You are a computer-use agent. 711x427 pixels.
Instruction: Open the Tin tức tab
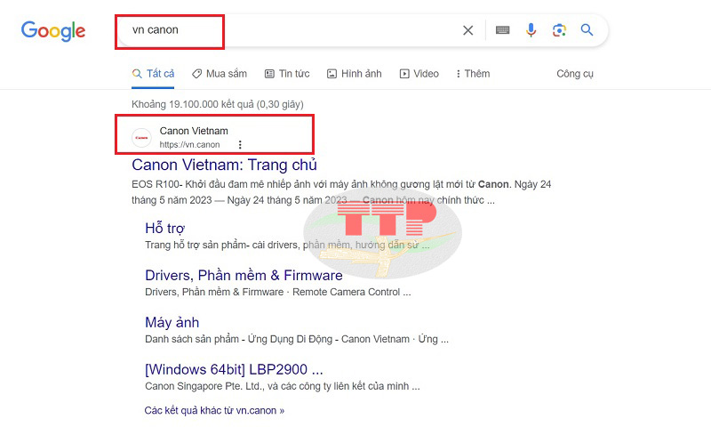click(287, 74)
